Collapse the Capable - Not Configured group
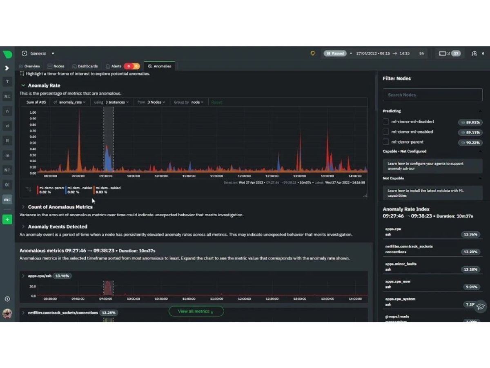The image size is (490, 368). tap(480, 151)
